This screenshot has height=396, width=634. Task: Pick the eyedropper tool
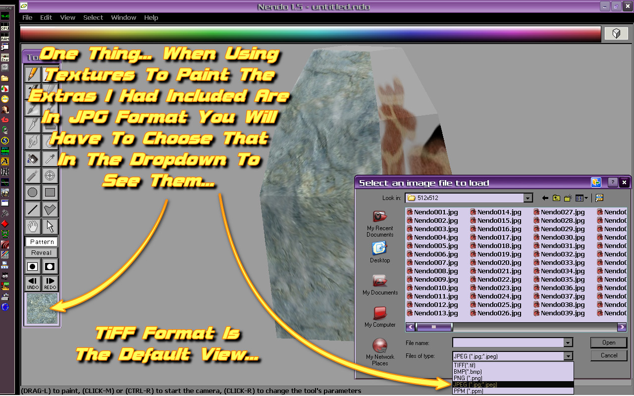click(x=50, y=159)
